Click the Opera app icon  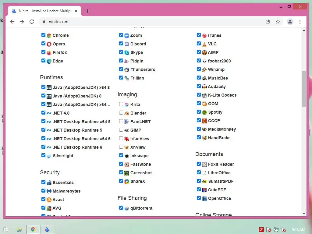coord(49,44)
